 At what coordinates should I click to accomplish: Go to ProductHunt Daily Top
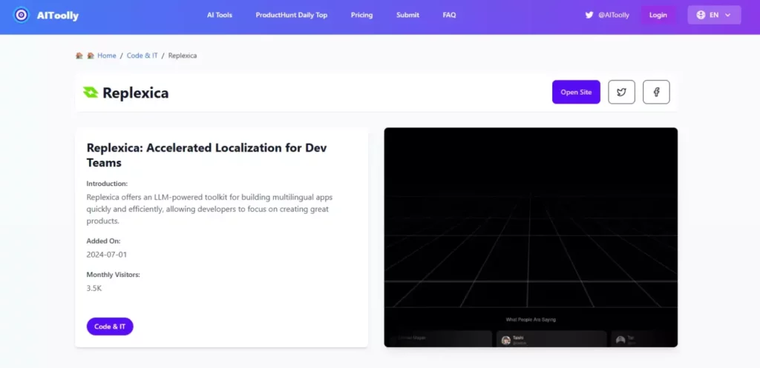point(292,15)
